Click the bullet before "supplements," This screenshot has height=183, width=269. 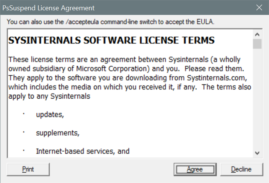point(24,131)
